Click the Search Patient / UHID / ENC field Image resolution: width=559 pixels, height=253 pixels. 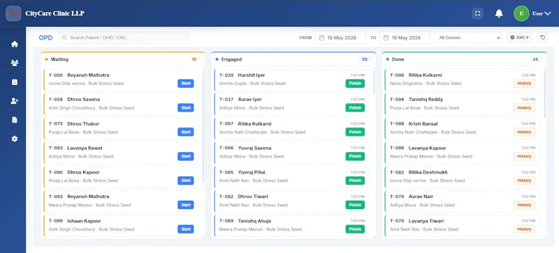[124, 38]
